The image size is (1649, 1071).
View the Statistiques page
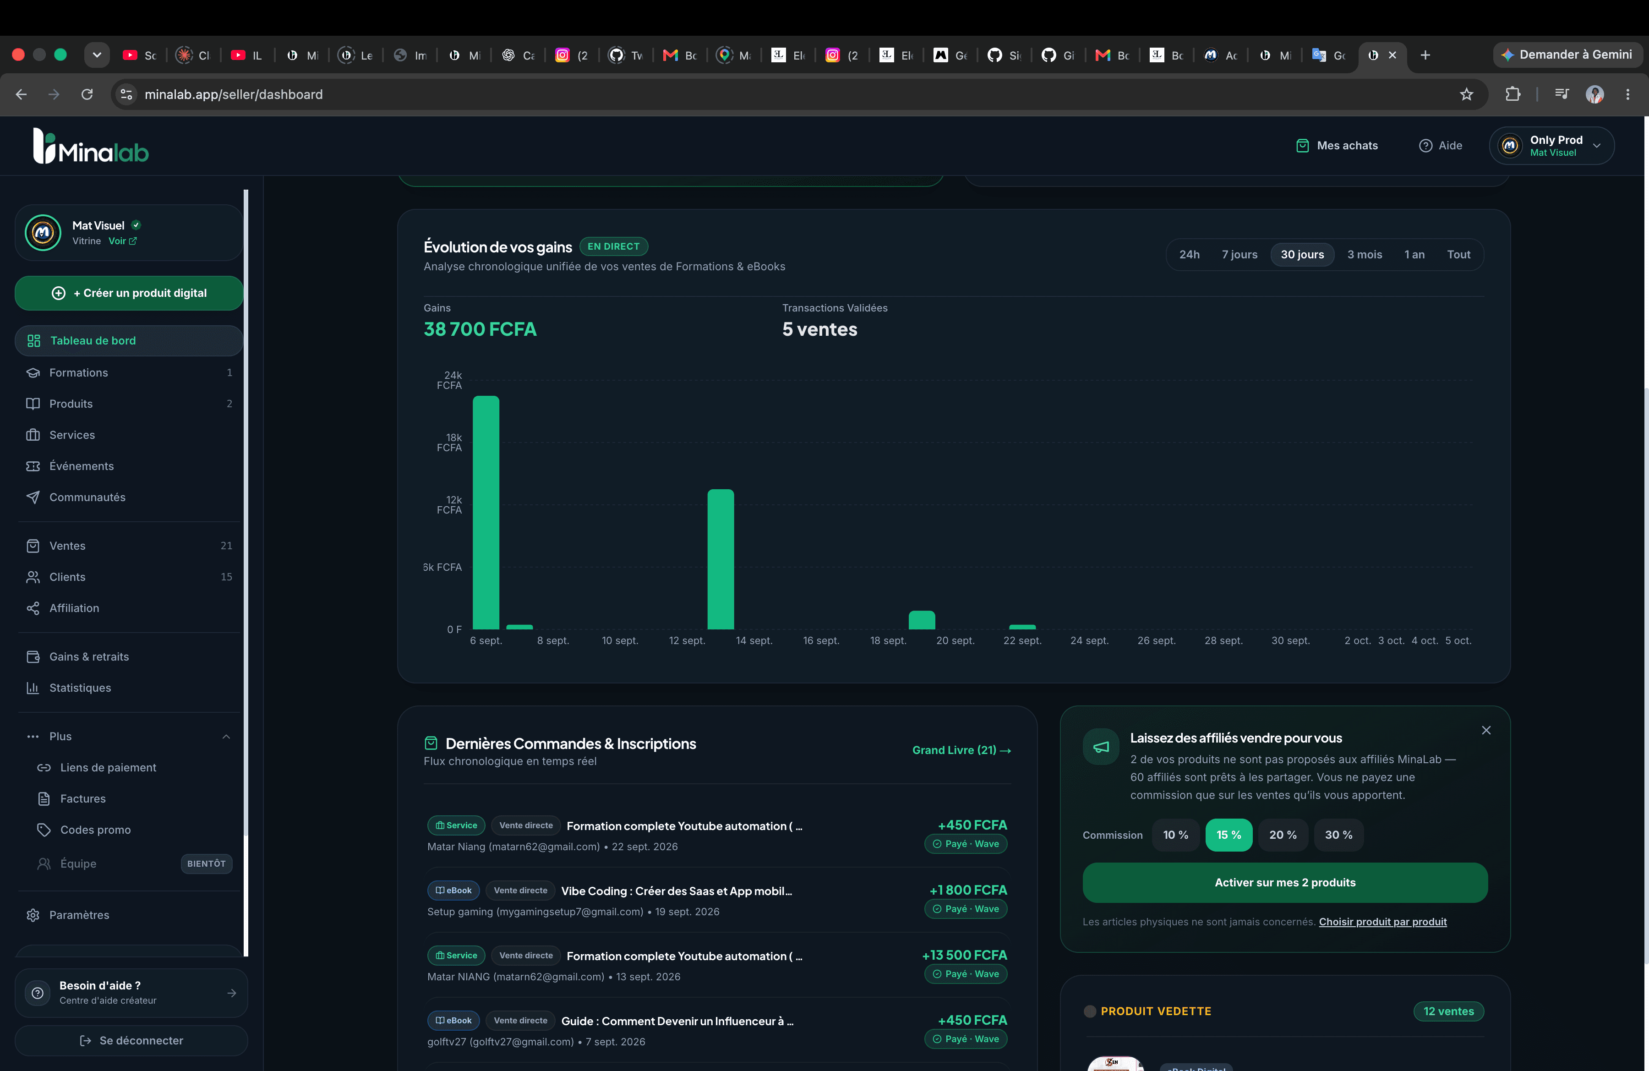tap(129, 688)
